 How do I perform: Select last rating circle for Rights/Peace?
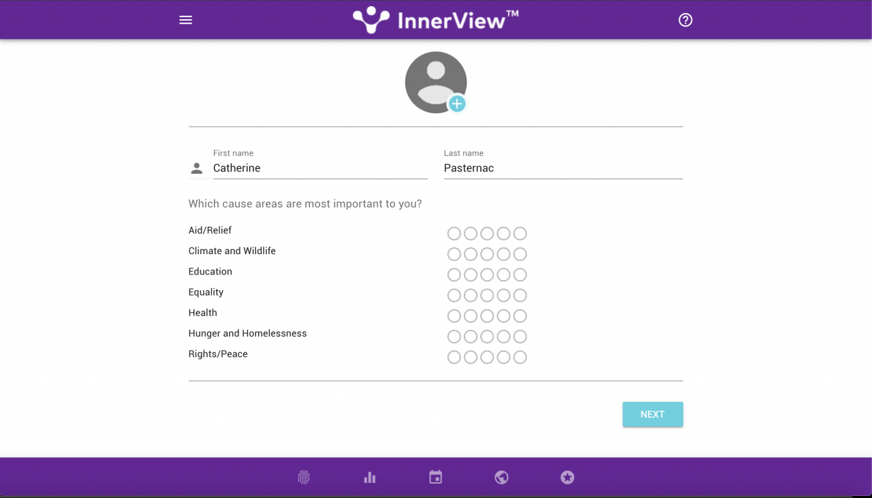tap(520, 358)
